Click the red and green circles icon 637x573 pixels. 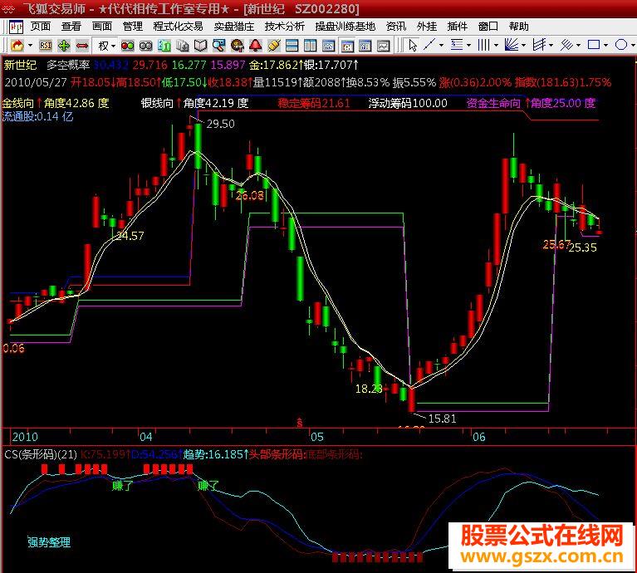click(128, 46)
